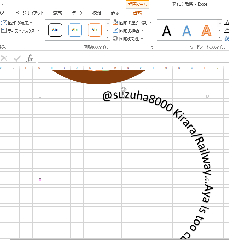The height and width of the screenshot is (240, 229).
Task: Click the 描画ツール contextual tab header
Action: pyautogui.click(x=137, y=5)
